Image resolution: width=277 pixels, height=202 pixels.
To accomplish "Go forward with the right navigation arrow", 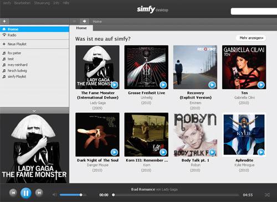I will click(84, 21).
